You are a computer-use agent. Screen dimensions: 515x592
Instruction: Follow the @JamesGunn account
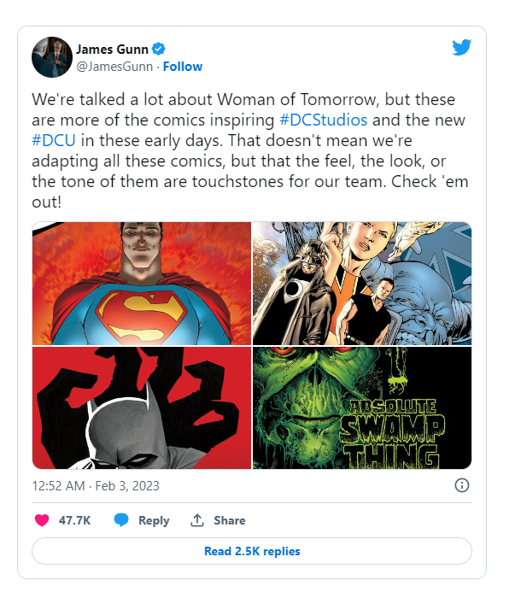click(x=183, y=67)
